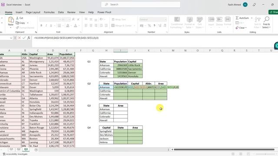The image size is (278, 156).
Task: Click the Font Color icon
Action: (x=76, y=26)
